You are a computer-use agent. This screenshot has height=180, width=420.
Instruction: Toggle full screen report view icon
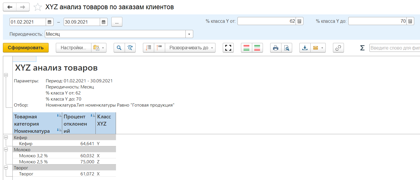click(228, 48)
